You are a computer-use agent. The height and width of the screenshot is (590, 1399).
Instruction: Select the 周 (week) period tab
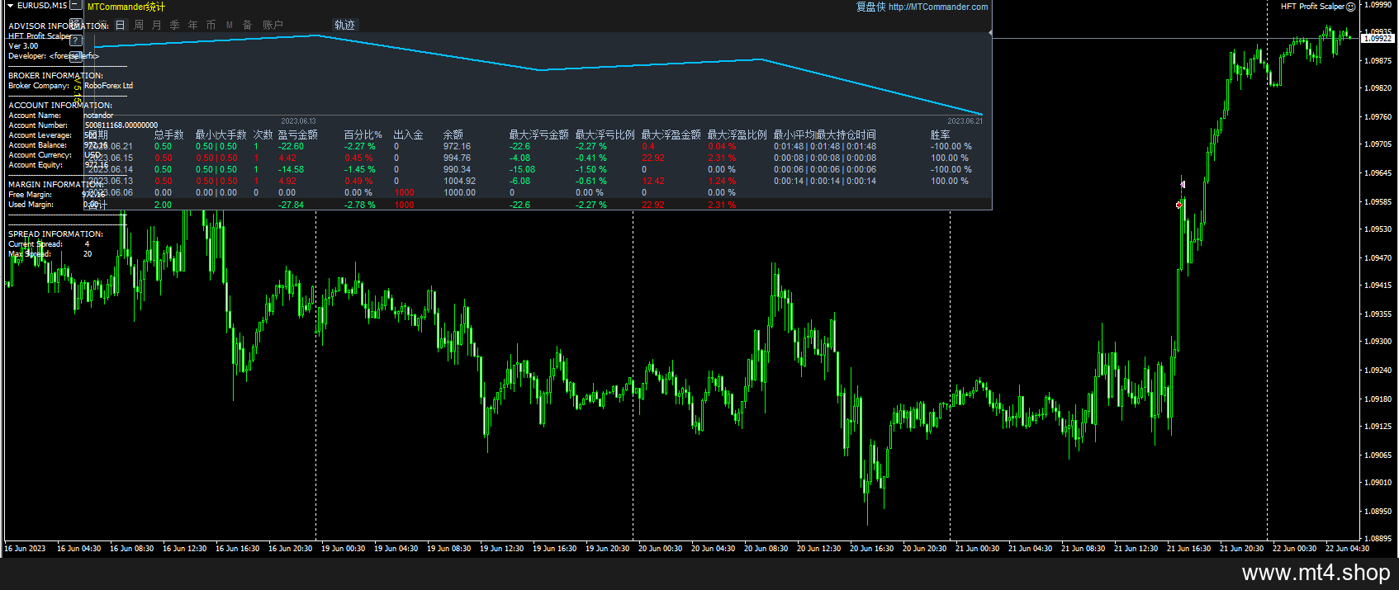coord(139,26)
